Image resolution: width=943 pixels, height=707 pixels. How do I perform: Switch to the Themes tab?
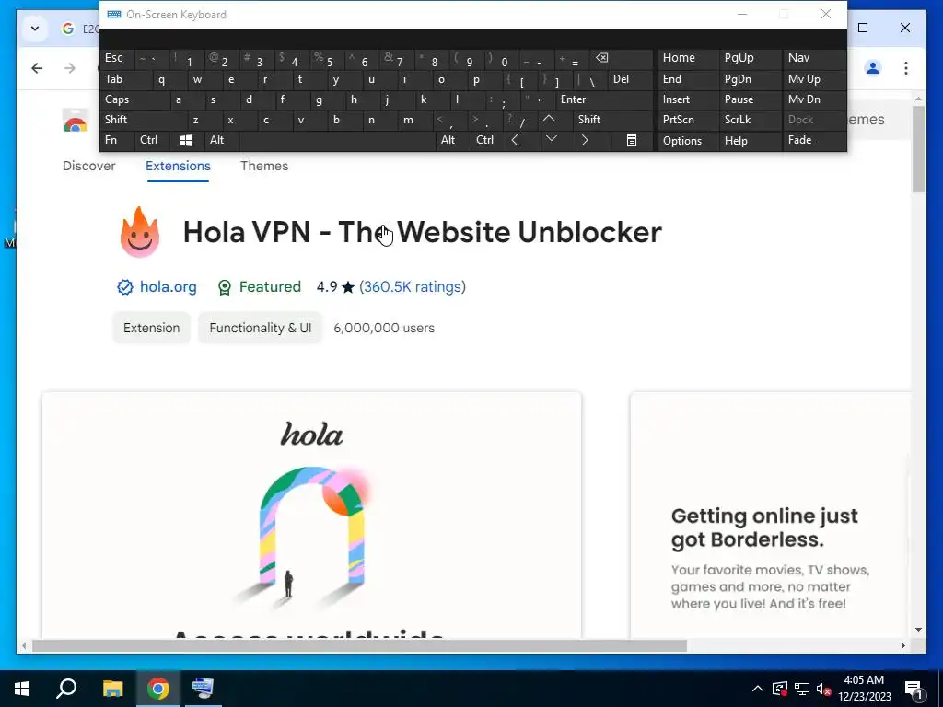(264, 166)
